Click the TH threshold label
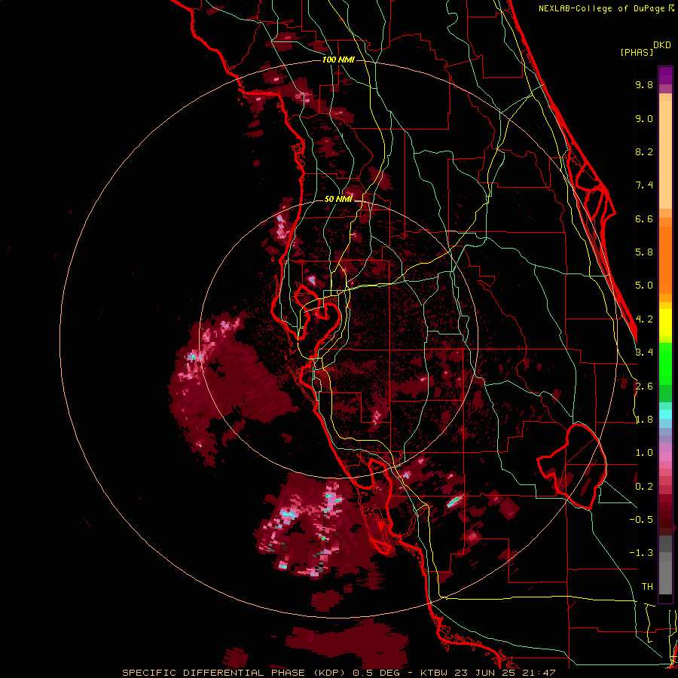 pyautogui.click(x=647, y=587)
